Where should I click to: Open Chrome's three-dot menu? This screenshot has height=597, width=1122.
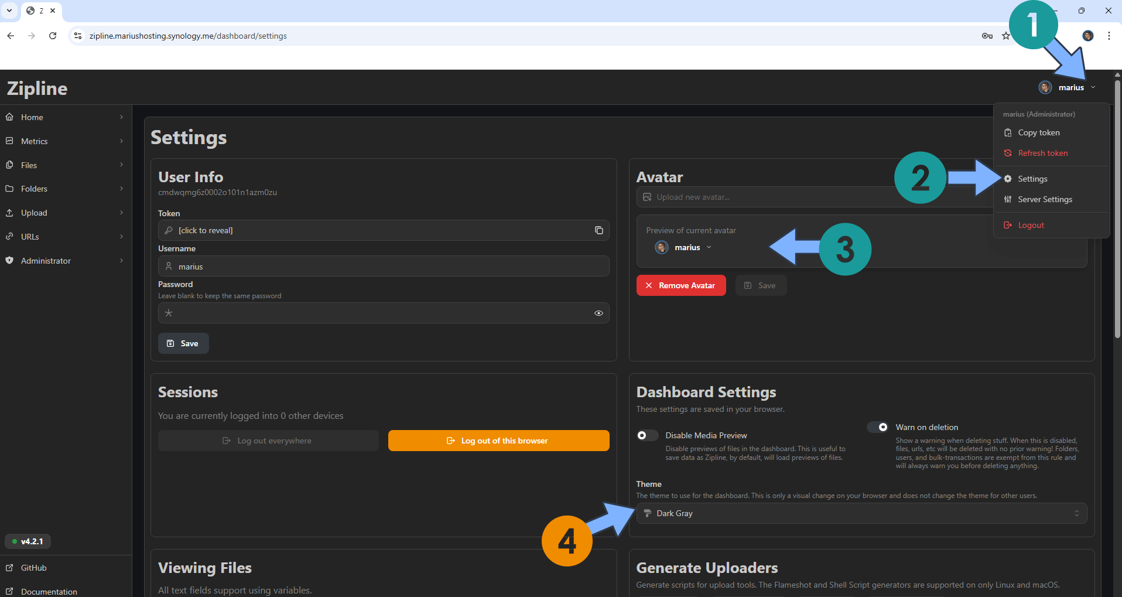[1109, 36]
